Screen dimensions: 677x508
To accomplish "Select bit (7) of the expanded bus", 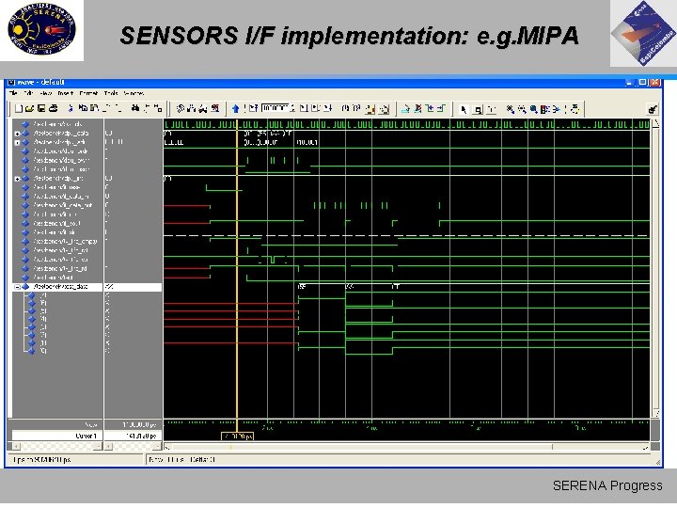I will point(43,295).
